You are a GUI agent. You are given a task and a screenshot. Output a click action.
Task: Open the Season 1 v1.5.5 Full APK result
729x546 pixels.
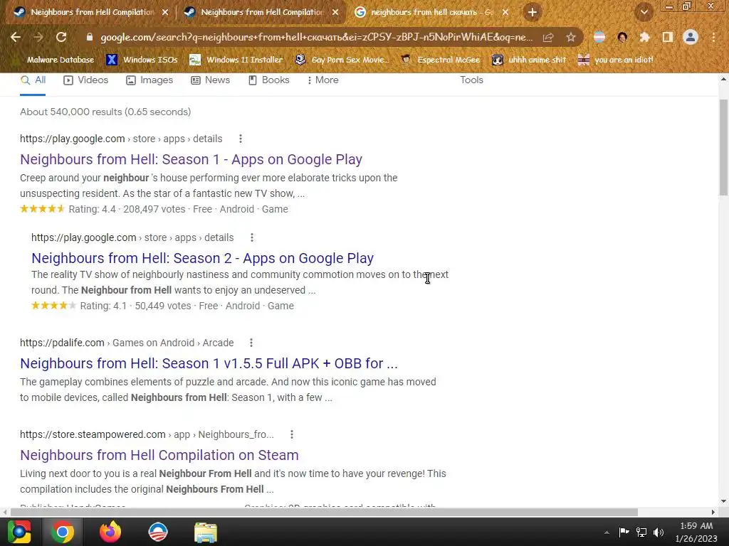pyautogui.click(x=209, y=363)
